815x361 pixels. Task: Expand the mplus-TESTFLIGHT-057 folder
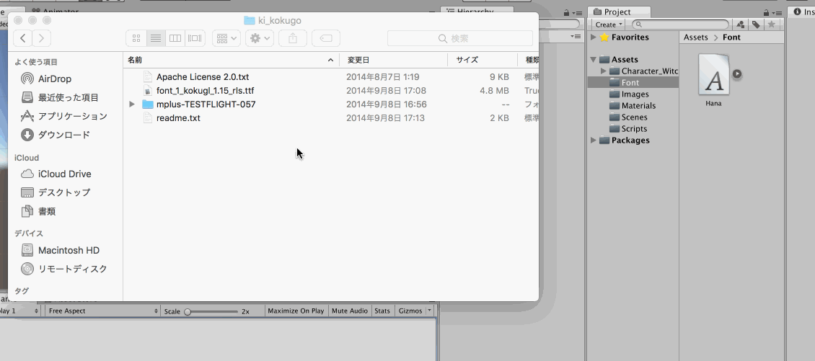click(132, 104)
